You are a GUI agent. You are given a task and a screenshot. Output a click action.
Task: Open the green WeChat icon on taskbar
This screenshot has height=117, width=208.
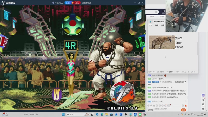(140, 114)
